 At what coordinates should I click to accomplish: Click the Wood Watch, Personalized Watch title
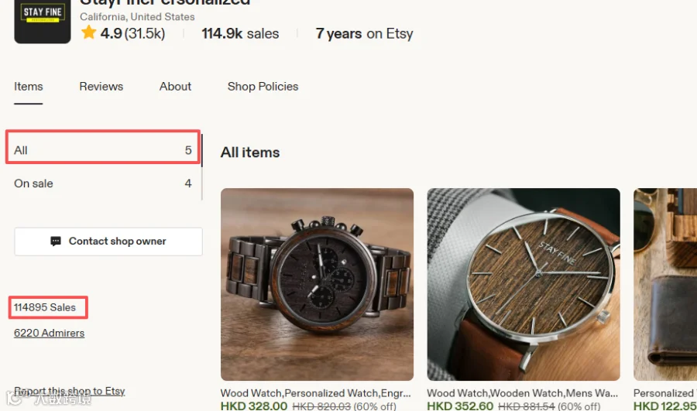[316, 393]
